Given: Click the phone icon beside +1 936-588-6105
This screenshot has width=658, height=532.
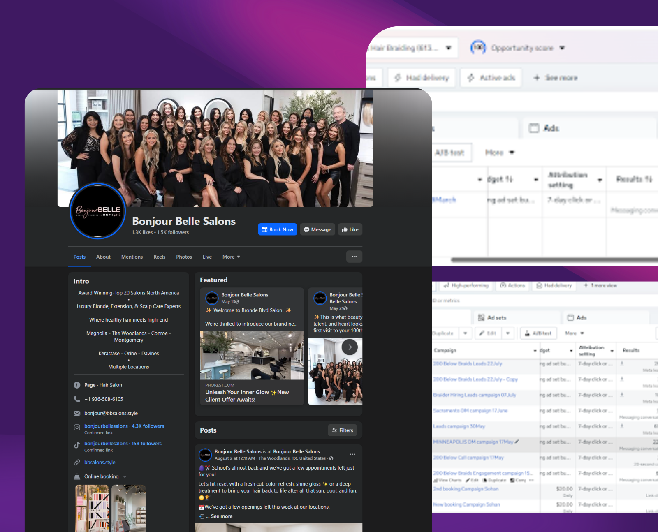Looking at the screenshot, I should point(77,399).
